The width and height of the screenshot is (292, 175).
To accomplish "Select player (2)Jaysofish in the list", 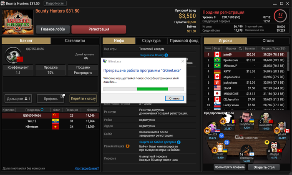I will pos(245,99).
